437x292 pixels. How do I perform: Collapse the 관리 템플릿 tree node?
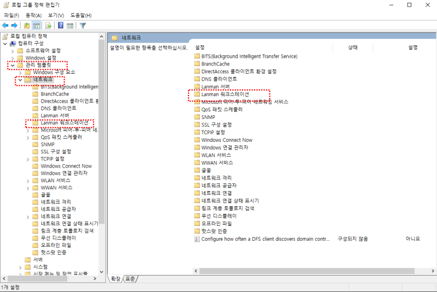point(13,65)
